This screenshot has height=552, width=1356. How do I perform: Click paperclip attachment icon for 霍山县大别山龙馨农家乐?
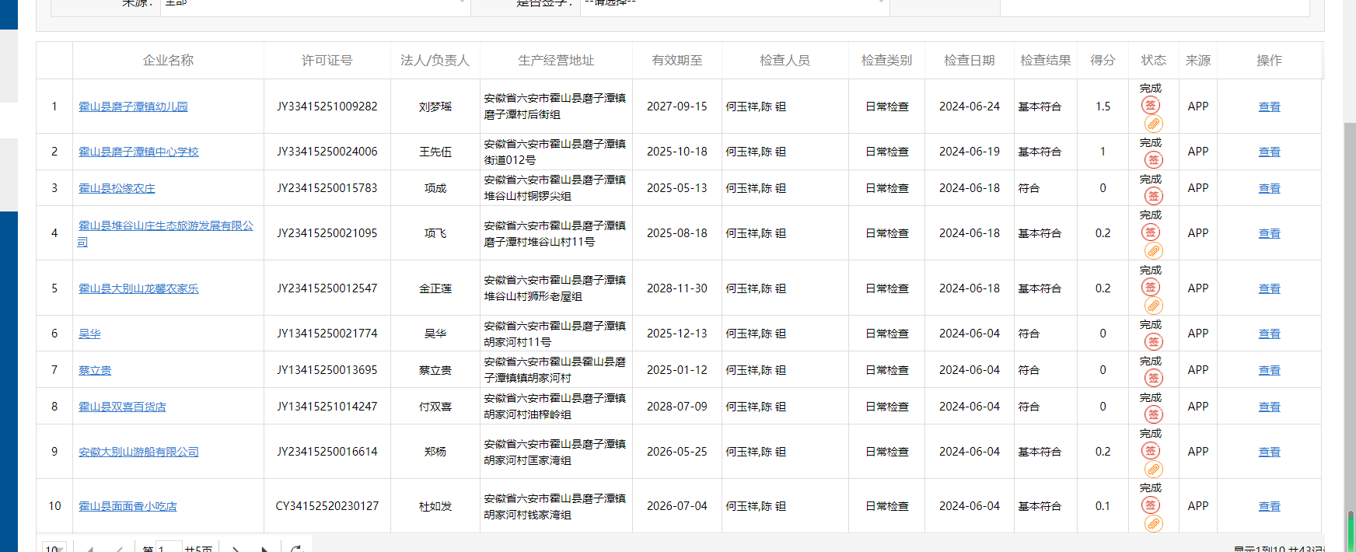(1153, 306)
